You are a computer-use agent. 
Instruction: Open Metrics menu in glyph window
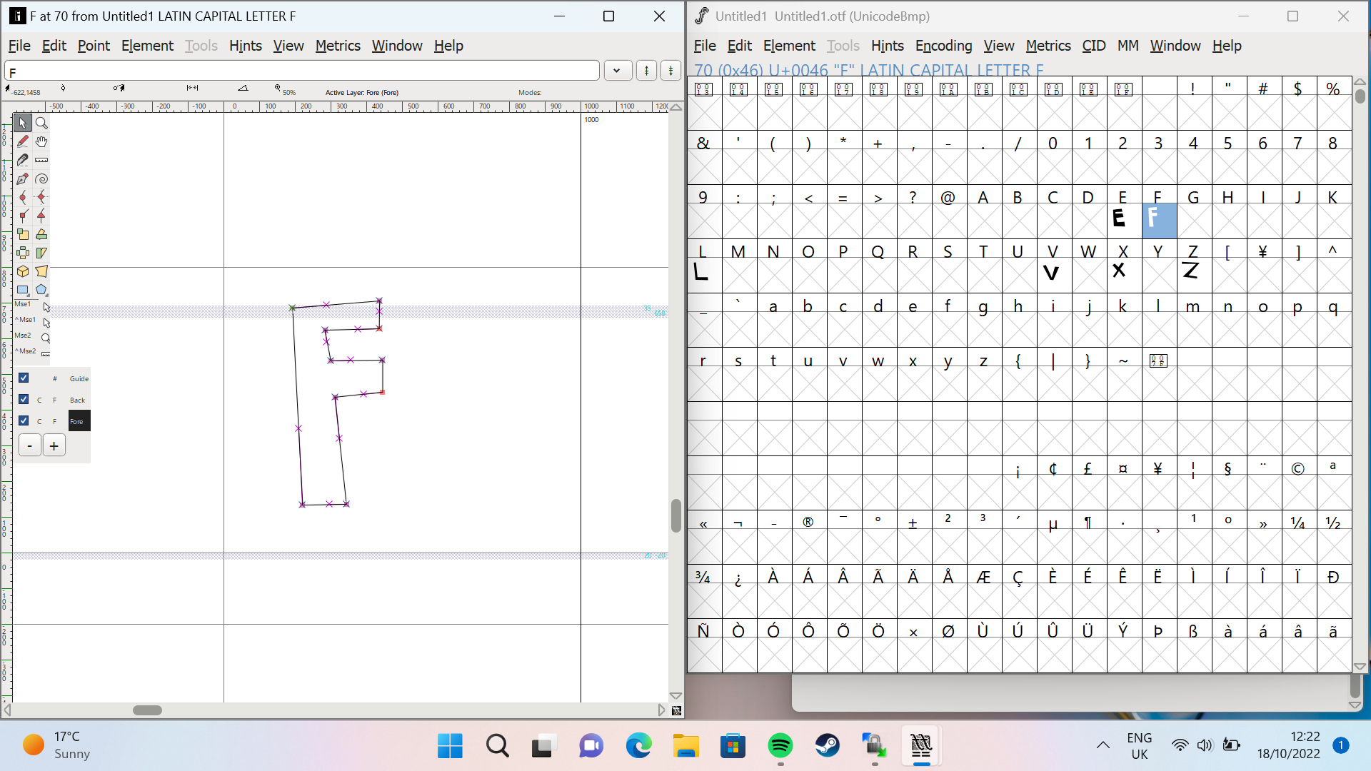[x=338, y=46]
